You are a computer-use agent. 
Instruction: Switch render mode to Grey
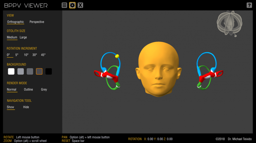pyautogui.click(x=44, y=90)
